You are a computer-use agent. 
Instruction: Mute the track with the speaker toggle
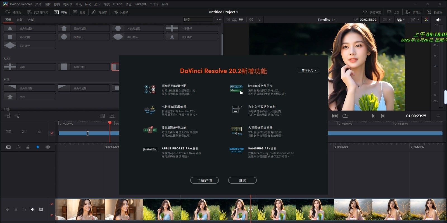pos(32,209)
